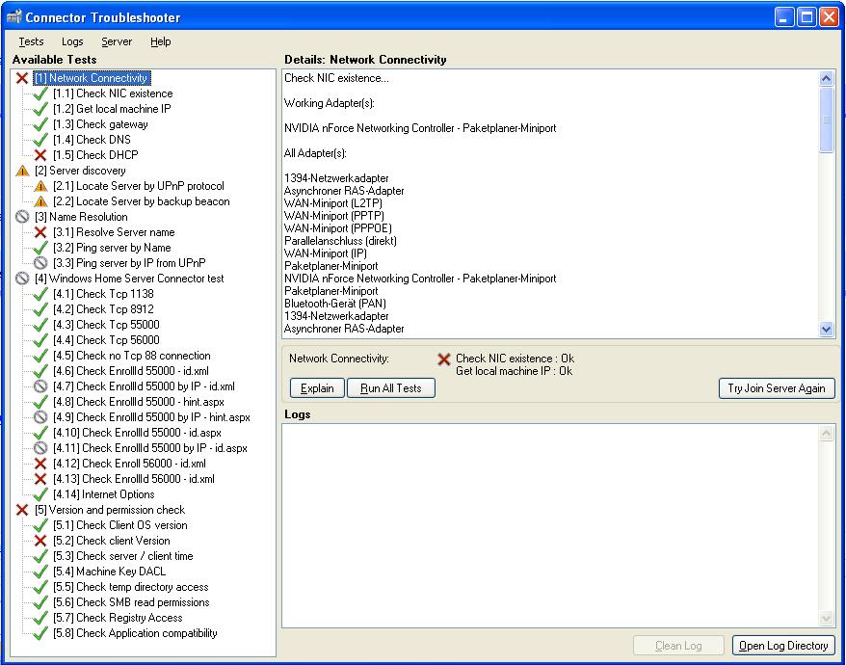Click the Clean Log button

(678, 646)
